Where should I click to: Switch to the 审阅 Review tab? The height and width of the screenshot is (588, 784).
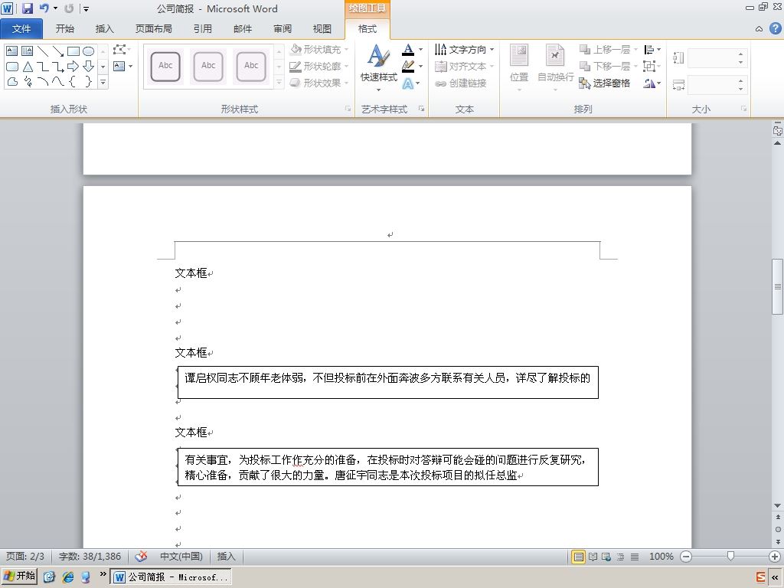283,29
